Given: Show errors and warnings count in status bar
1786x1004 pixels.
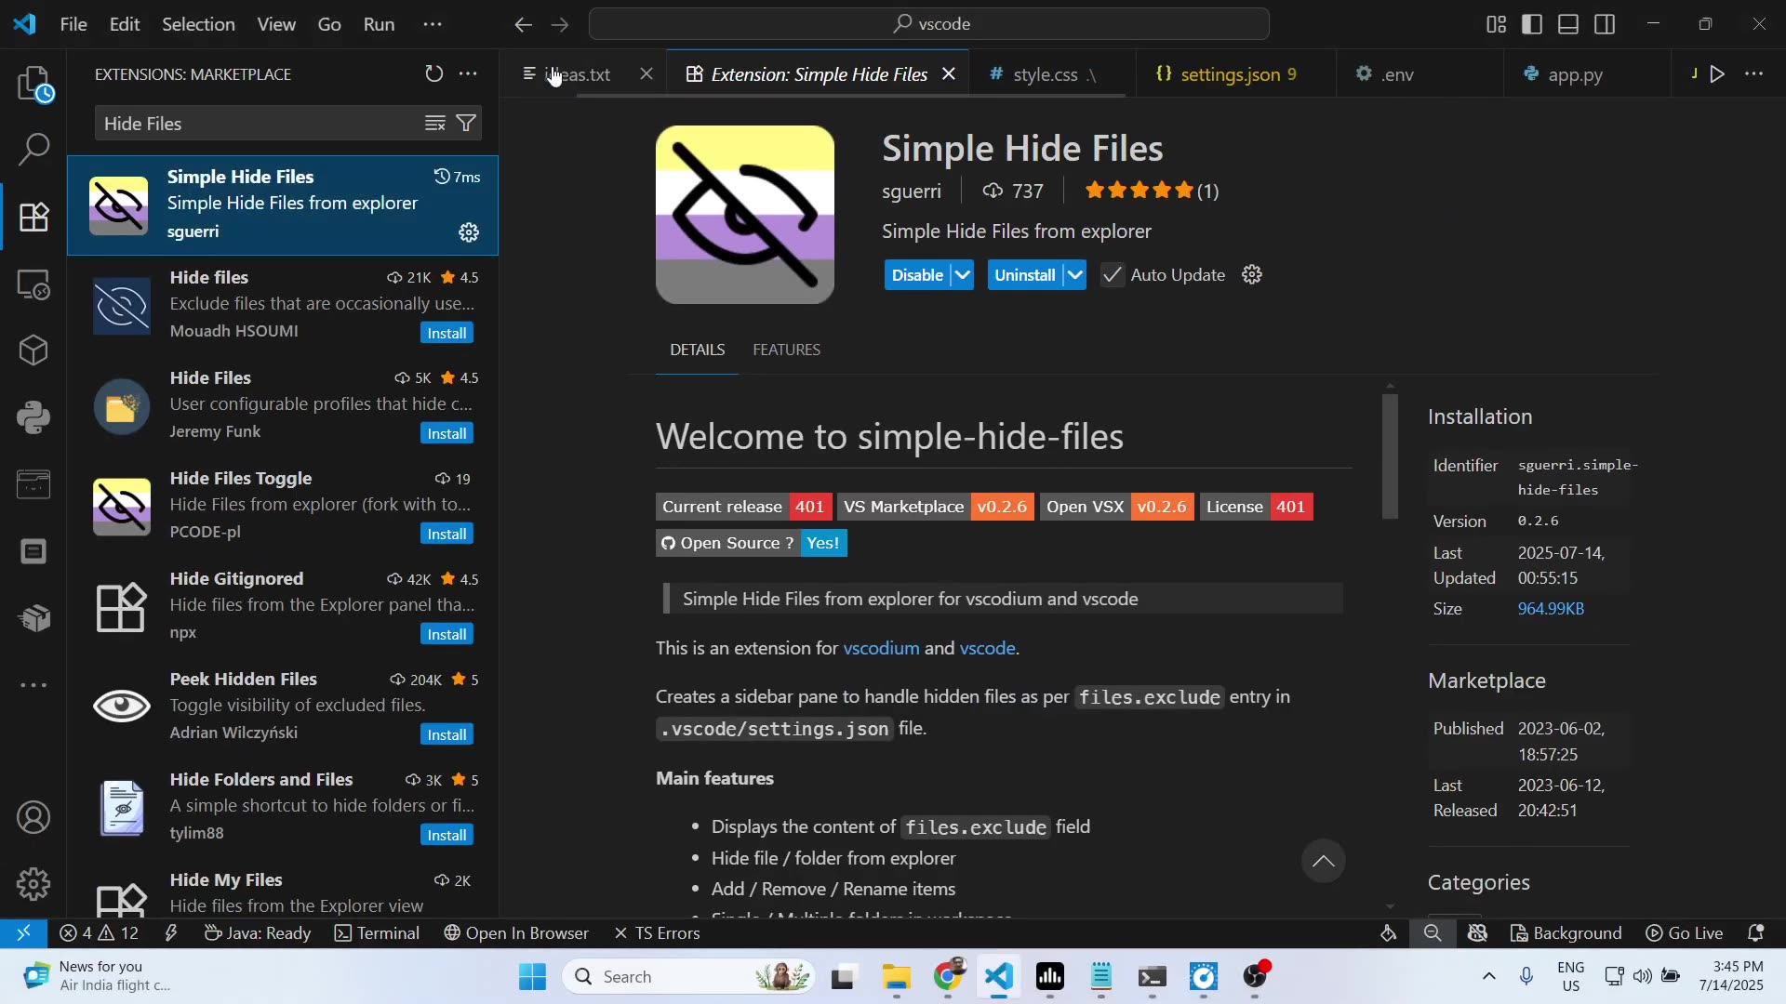Looking at the screenshot, I should pyautogui.click(x=99, y=932).
